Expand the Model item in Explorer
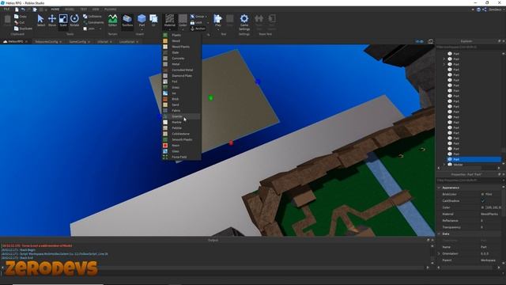The height and width of the screenshot is (285, 506). click(x=444, y=165)
